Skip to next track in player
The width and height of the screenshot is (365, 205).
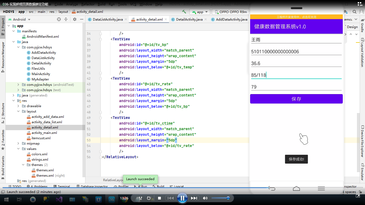click(194, 198)
